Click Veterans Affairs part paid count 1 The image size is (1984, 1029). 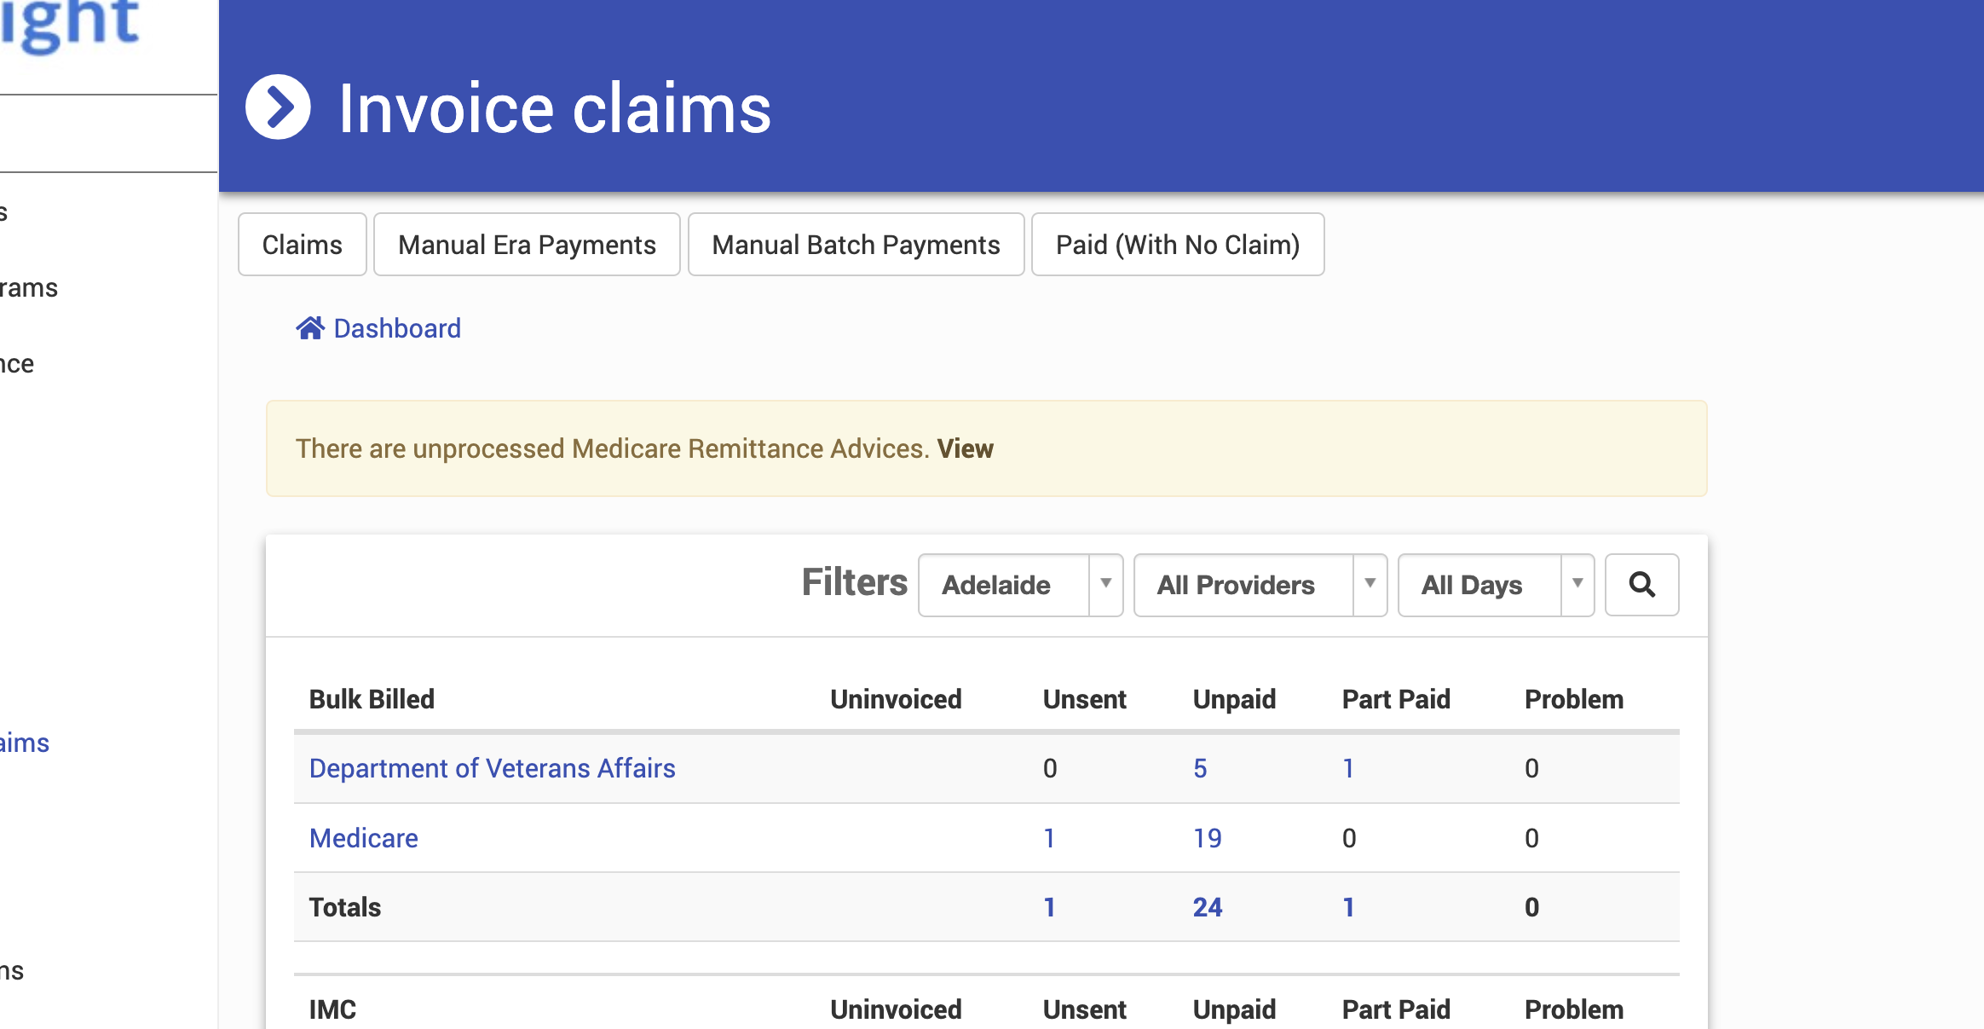(x=1348, y=768)
